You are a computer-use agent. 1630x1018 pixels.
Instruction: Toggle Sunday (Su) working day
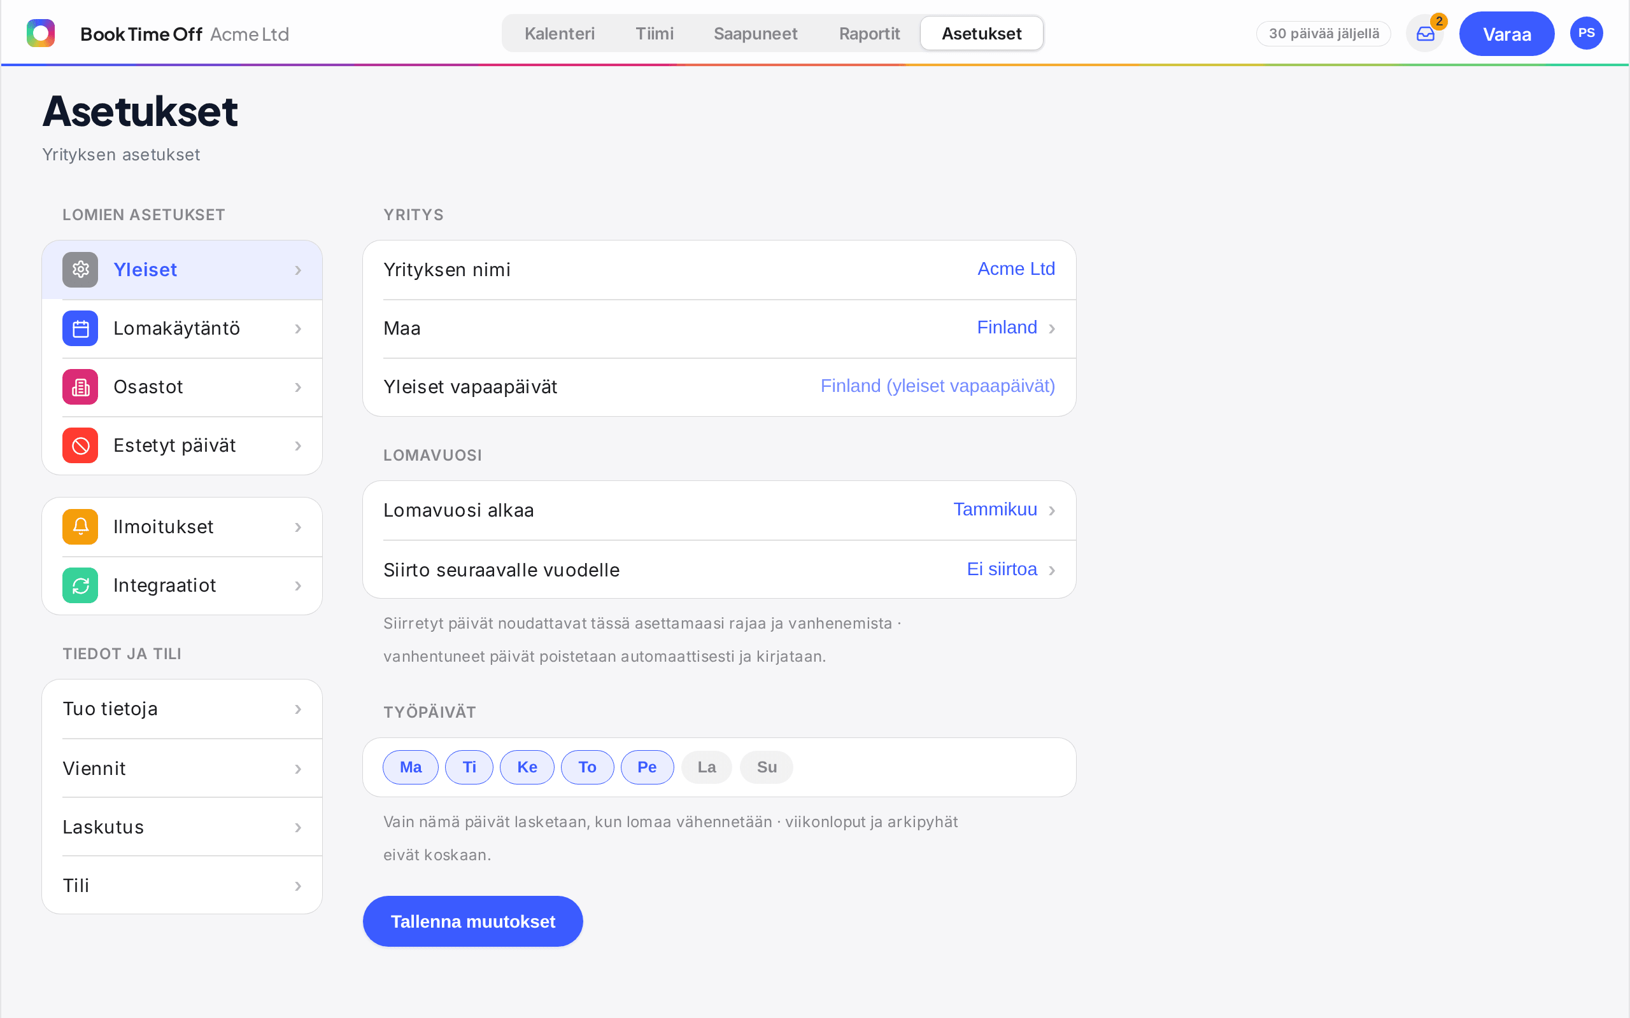tap(767, 767)
